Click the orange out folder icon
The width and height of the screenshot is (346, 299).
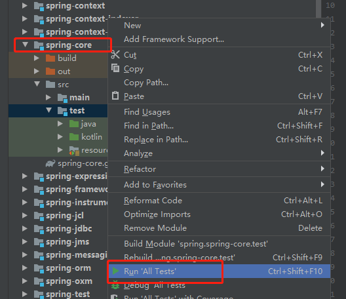(50, 71)
